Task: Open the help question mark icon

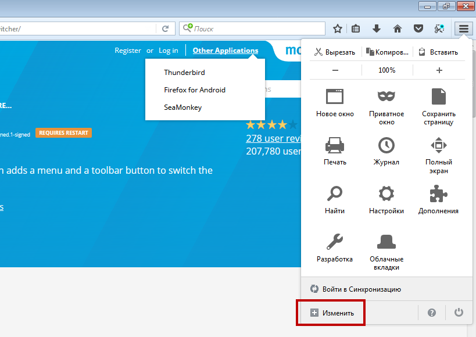Action: [432, 313]
